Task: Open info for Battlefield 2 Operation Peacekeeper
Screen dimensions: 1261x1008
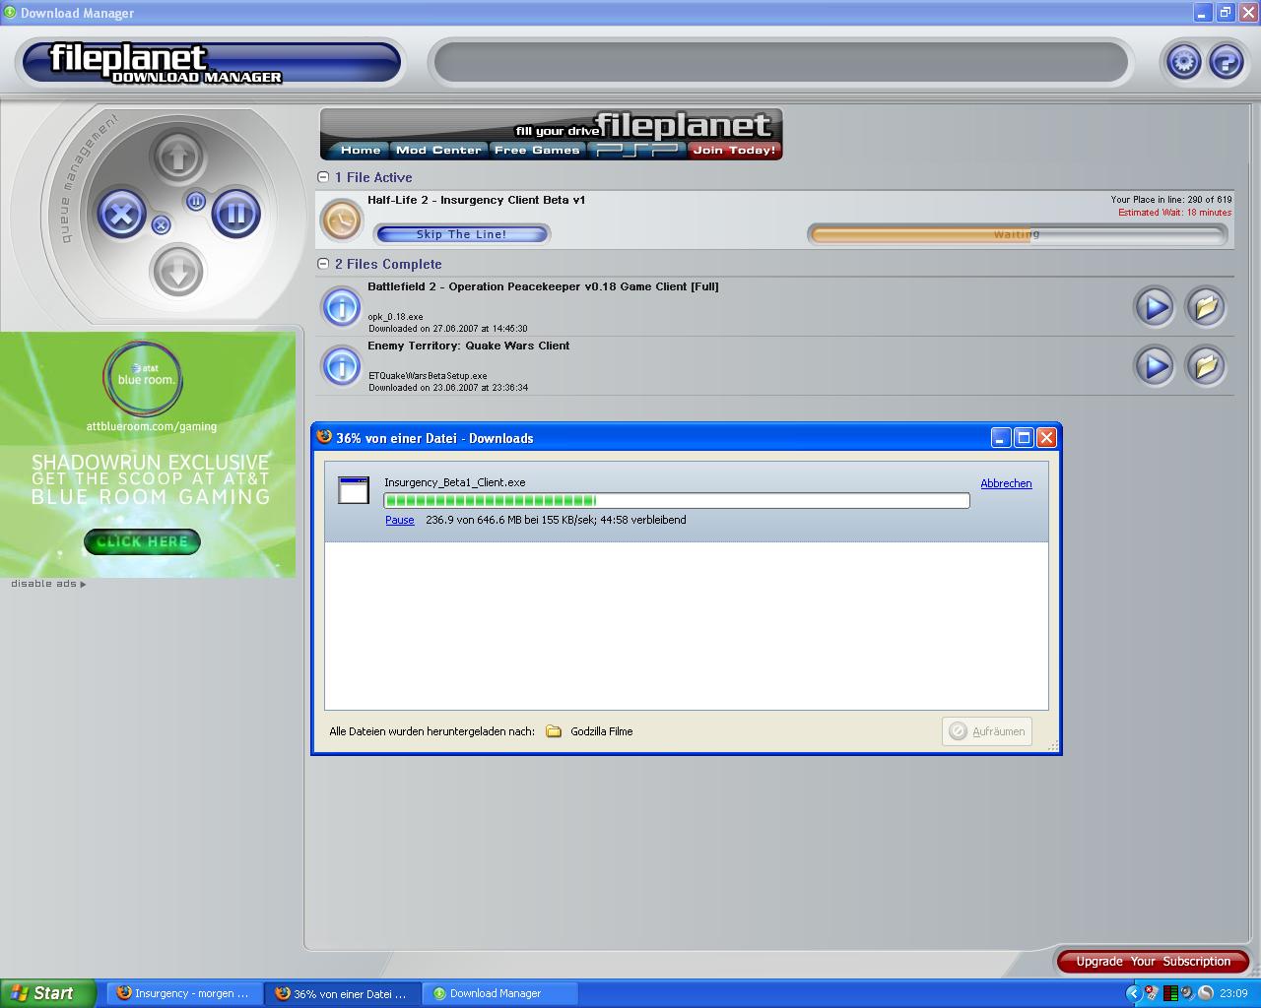Action: [342, 307]
